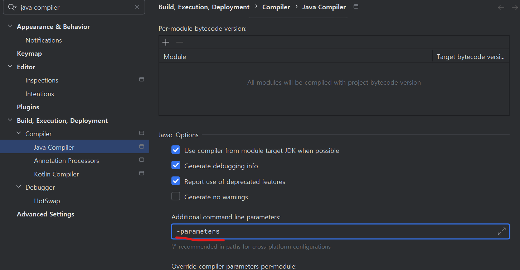This screenshot has width=520, height=270.
Task: Open Keymap settings
Action: click(29, 54)
